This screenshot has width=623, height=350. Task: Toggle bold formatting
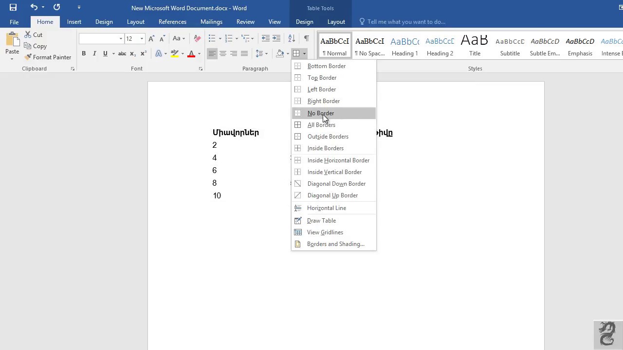[x=84, y=53]
